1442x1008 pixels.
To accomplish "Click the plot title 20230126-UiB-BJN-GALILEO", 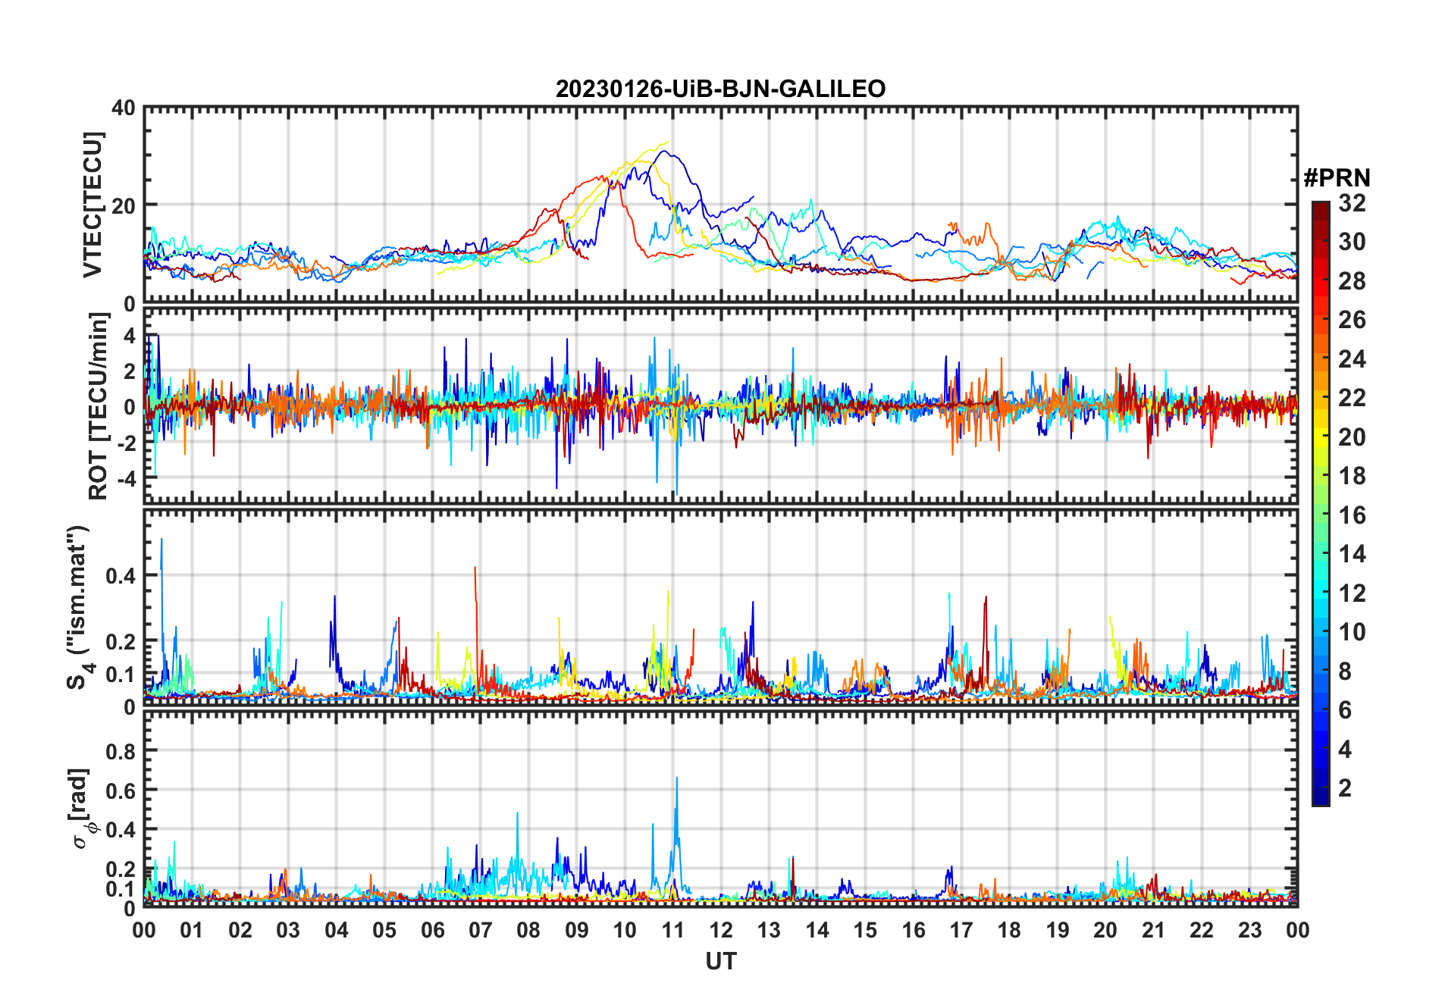I will (x=720, y=89).
